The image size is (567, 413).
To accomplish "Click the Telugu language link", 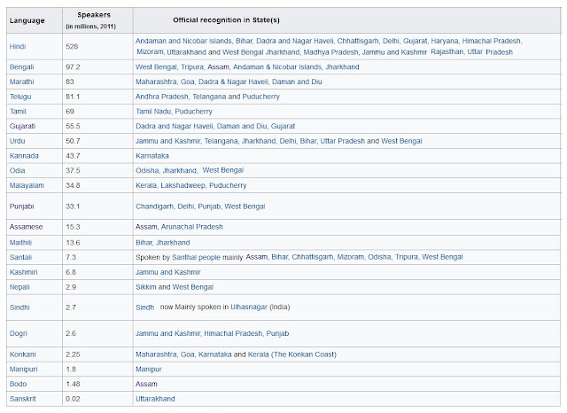I will click(20, 97).
